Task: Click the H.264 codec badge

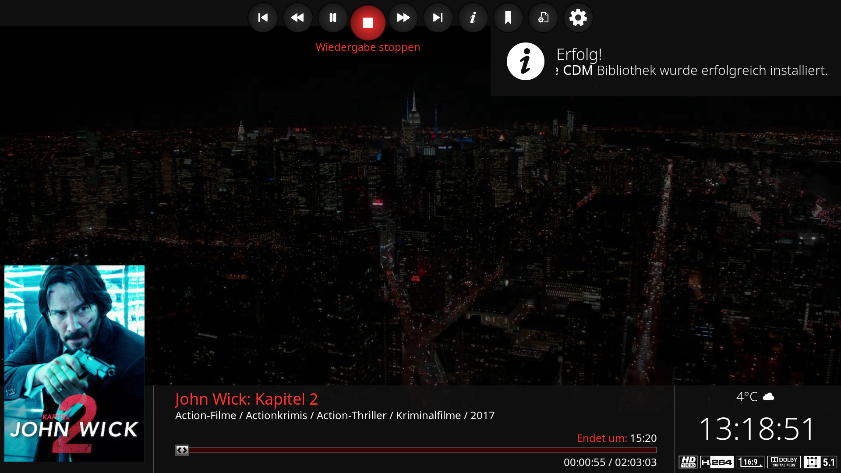Action: point(717,462)
